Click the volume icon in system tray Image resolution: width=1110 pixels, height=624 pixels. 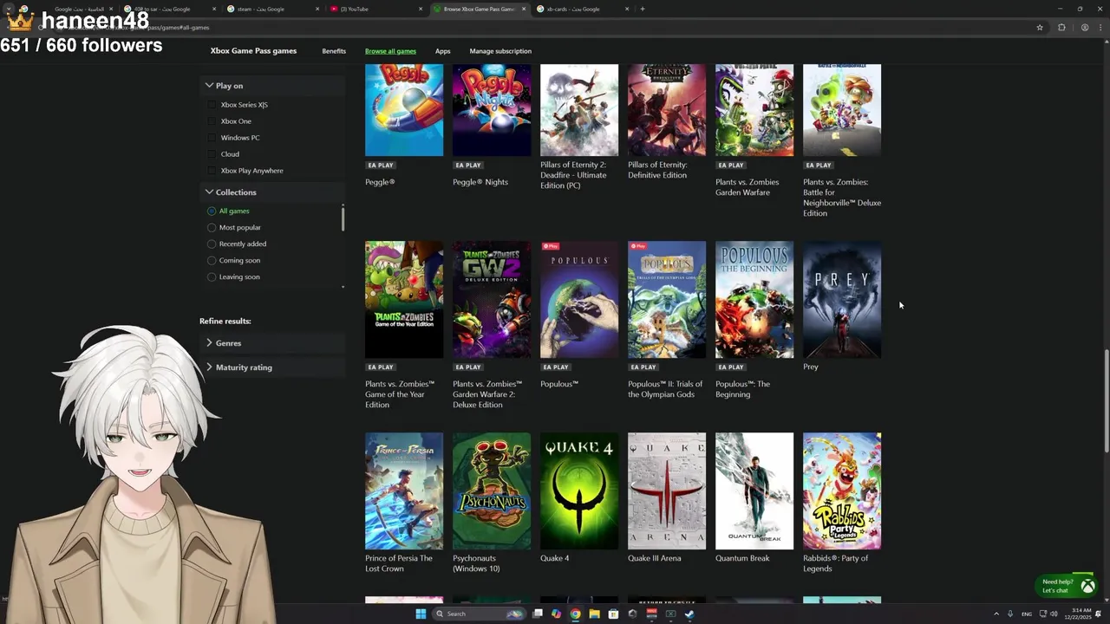pyautogui.click(x=1054, y=614)
